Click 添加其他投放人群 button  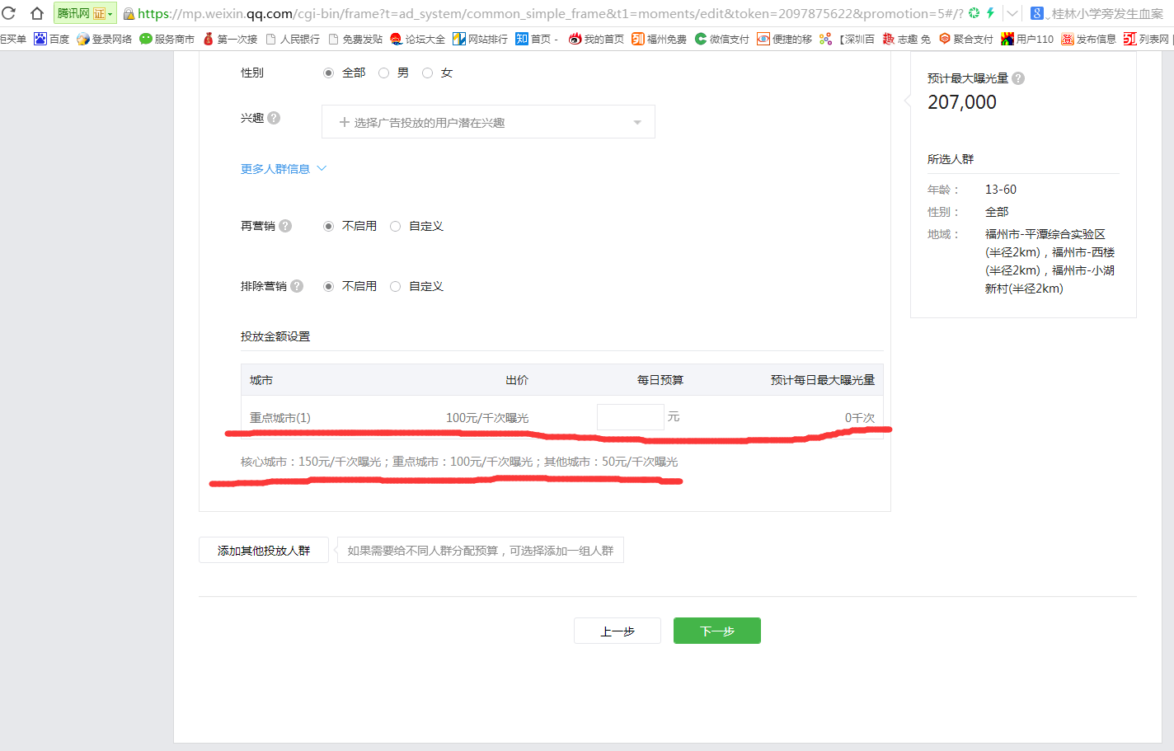tap(264, 551)
